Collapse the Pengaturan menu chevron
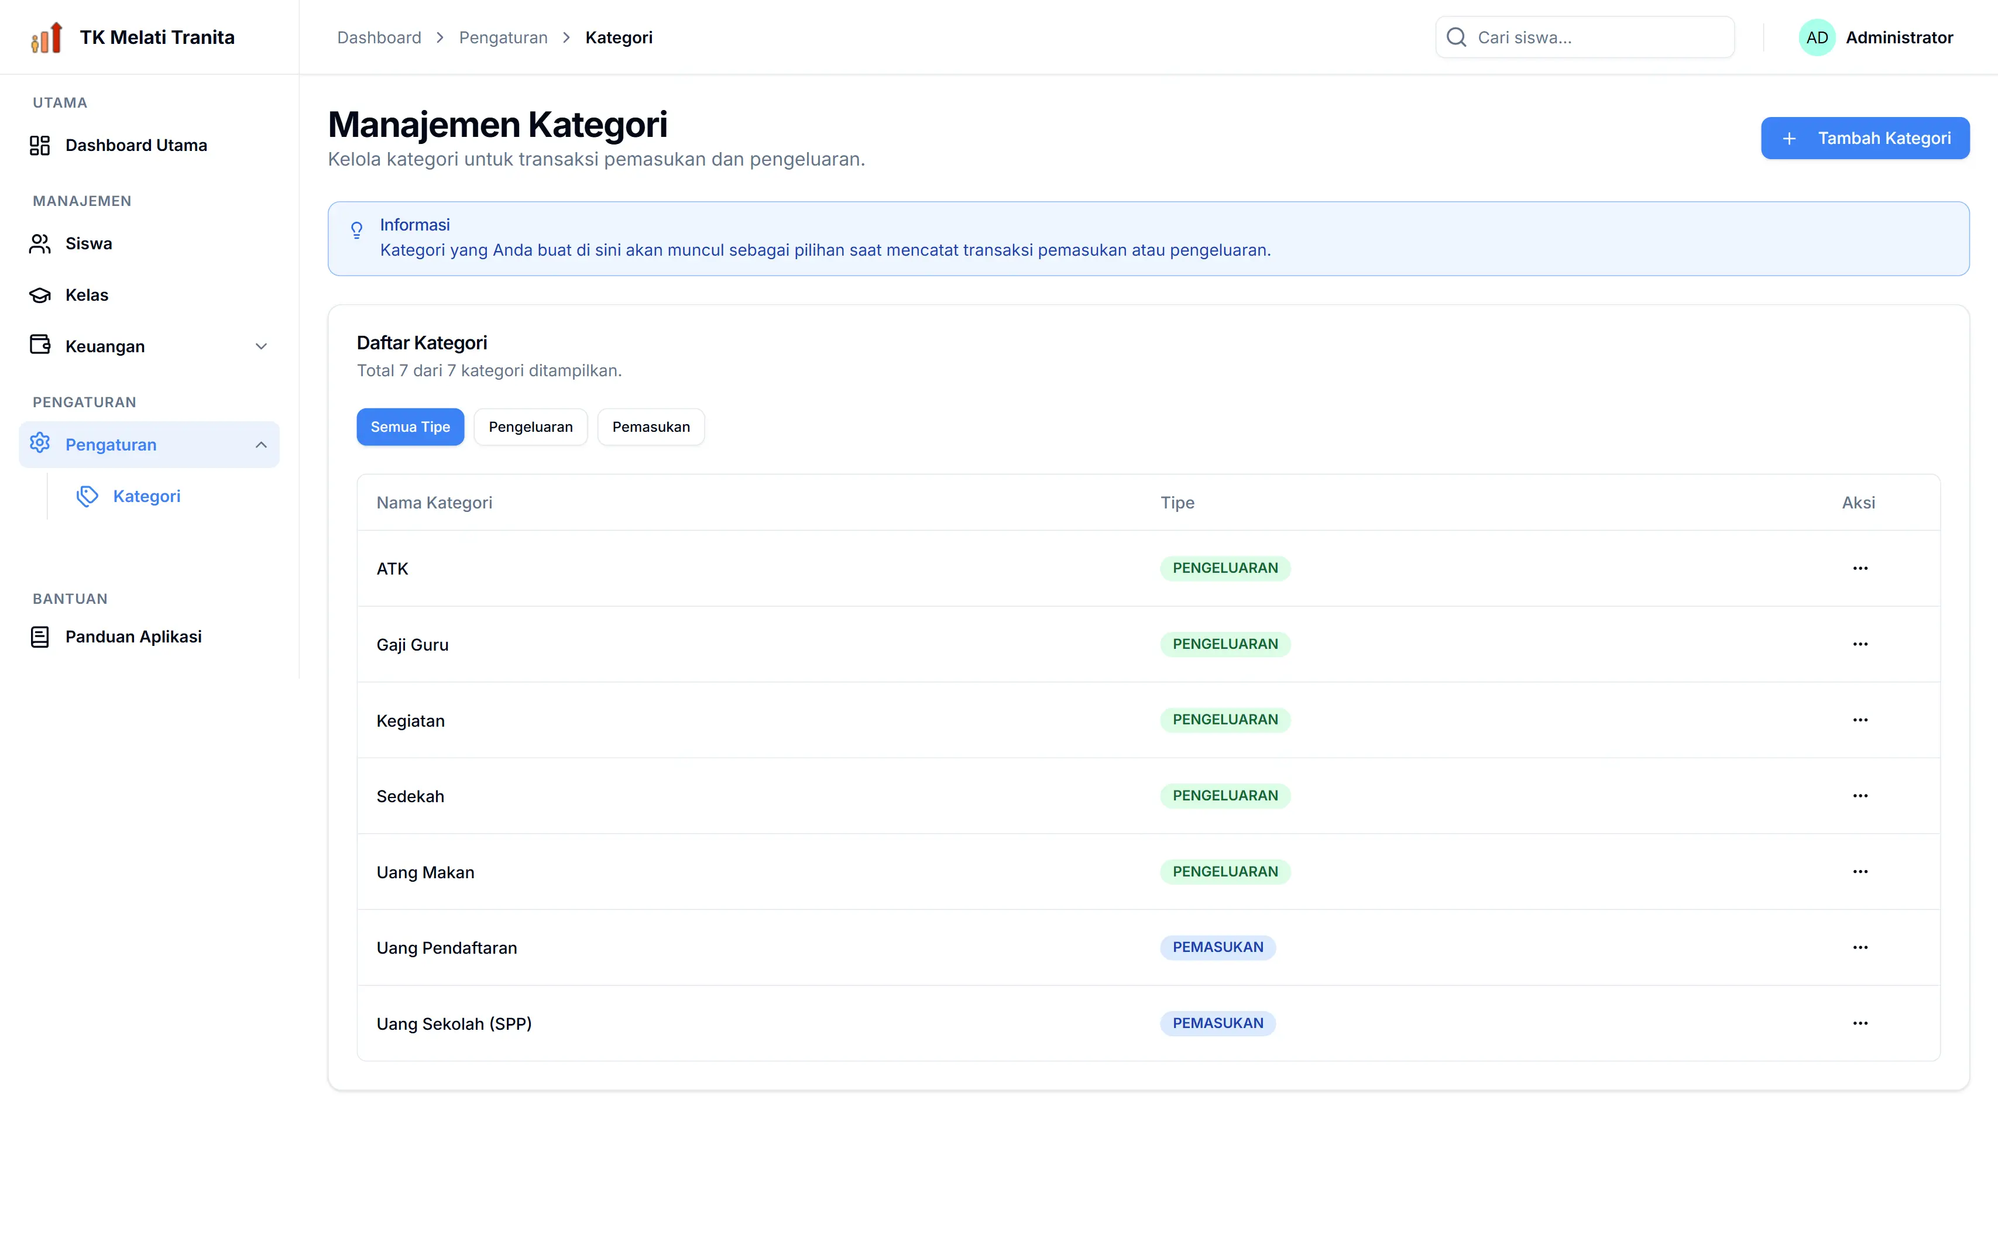 (261, 445)
